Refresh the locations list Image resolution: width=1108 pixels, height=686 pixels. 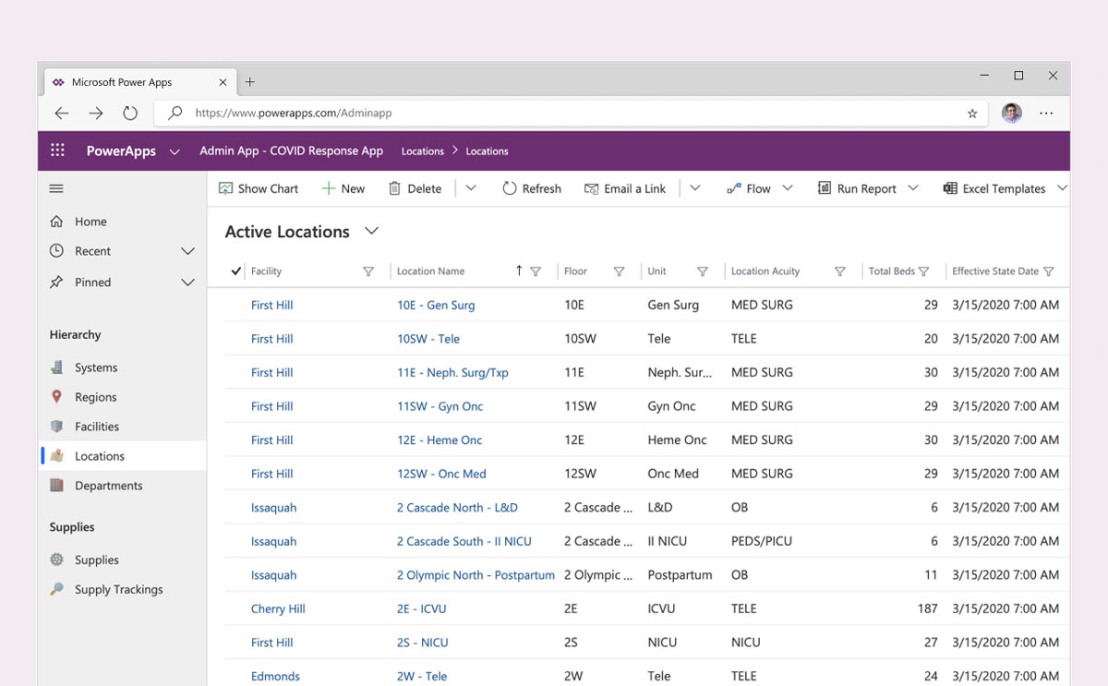[x=532, y=188]
